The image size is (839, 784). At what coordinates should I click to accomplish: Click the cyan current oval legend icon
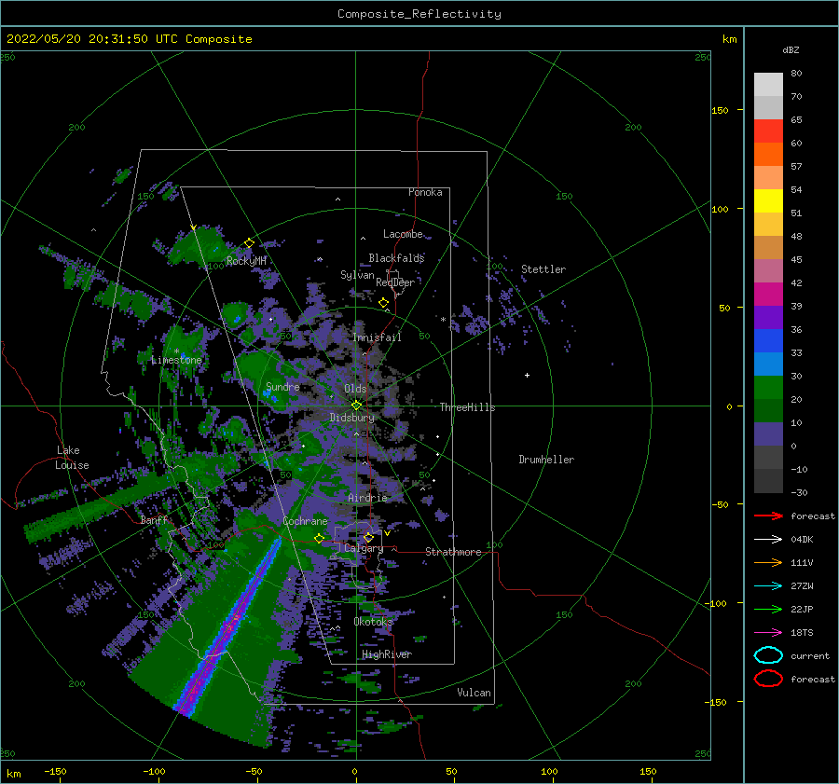point(768,655)
